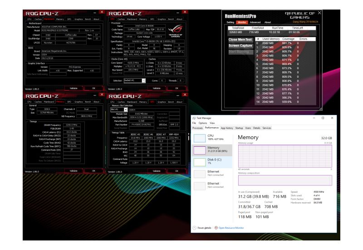363x250 pixels.
Task: Click Fewer details in Task Manager
Action: tap(204, 228)
